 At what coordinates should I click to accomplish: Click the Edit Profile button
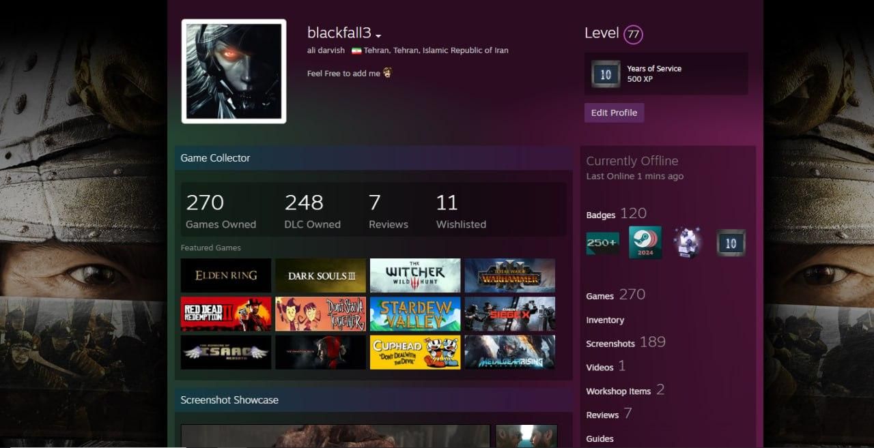click(614, 113)
